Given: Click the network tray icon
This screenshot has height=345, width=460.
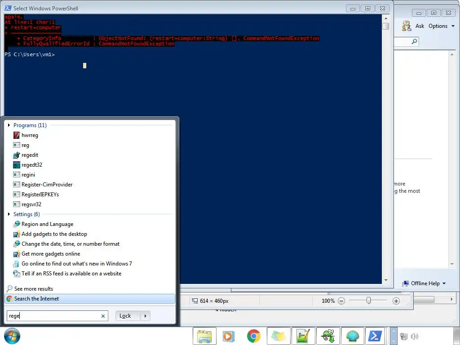Looking at the screenshot, I should (x=404, y=336).
